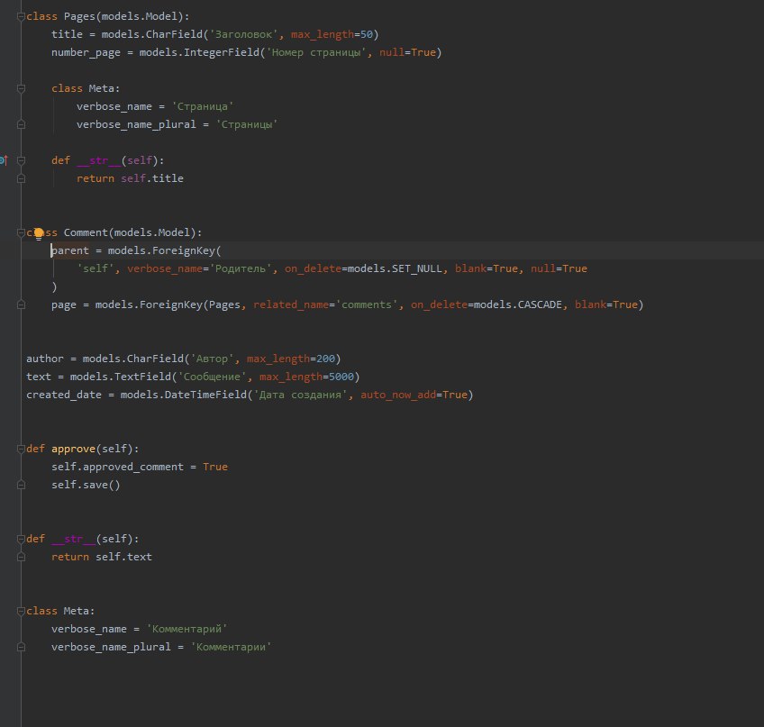
Task: Collapse the def approve fold marker
Action: [x=21, y=449]
